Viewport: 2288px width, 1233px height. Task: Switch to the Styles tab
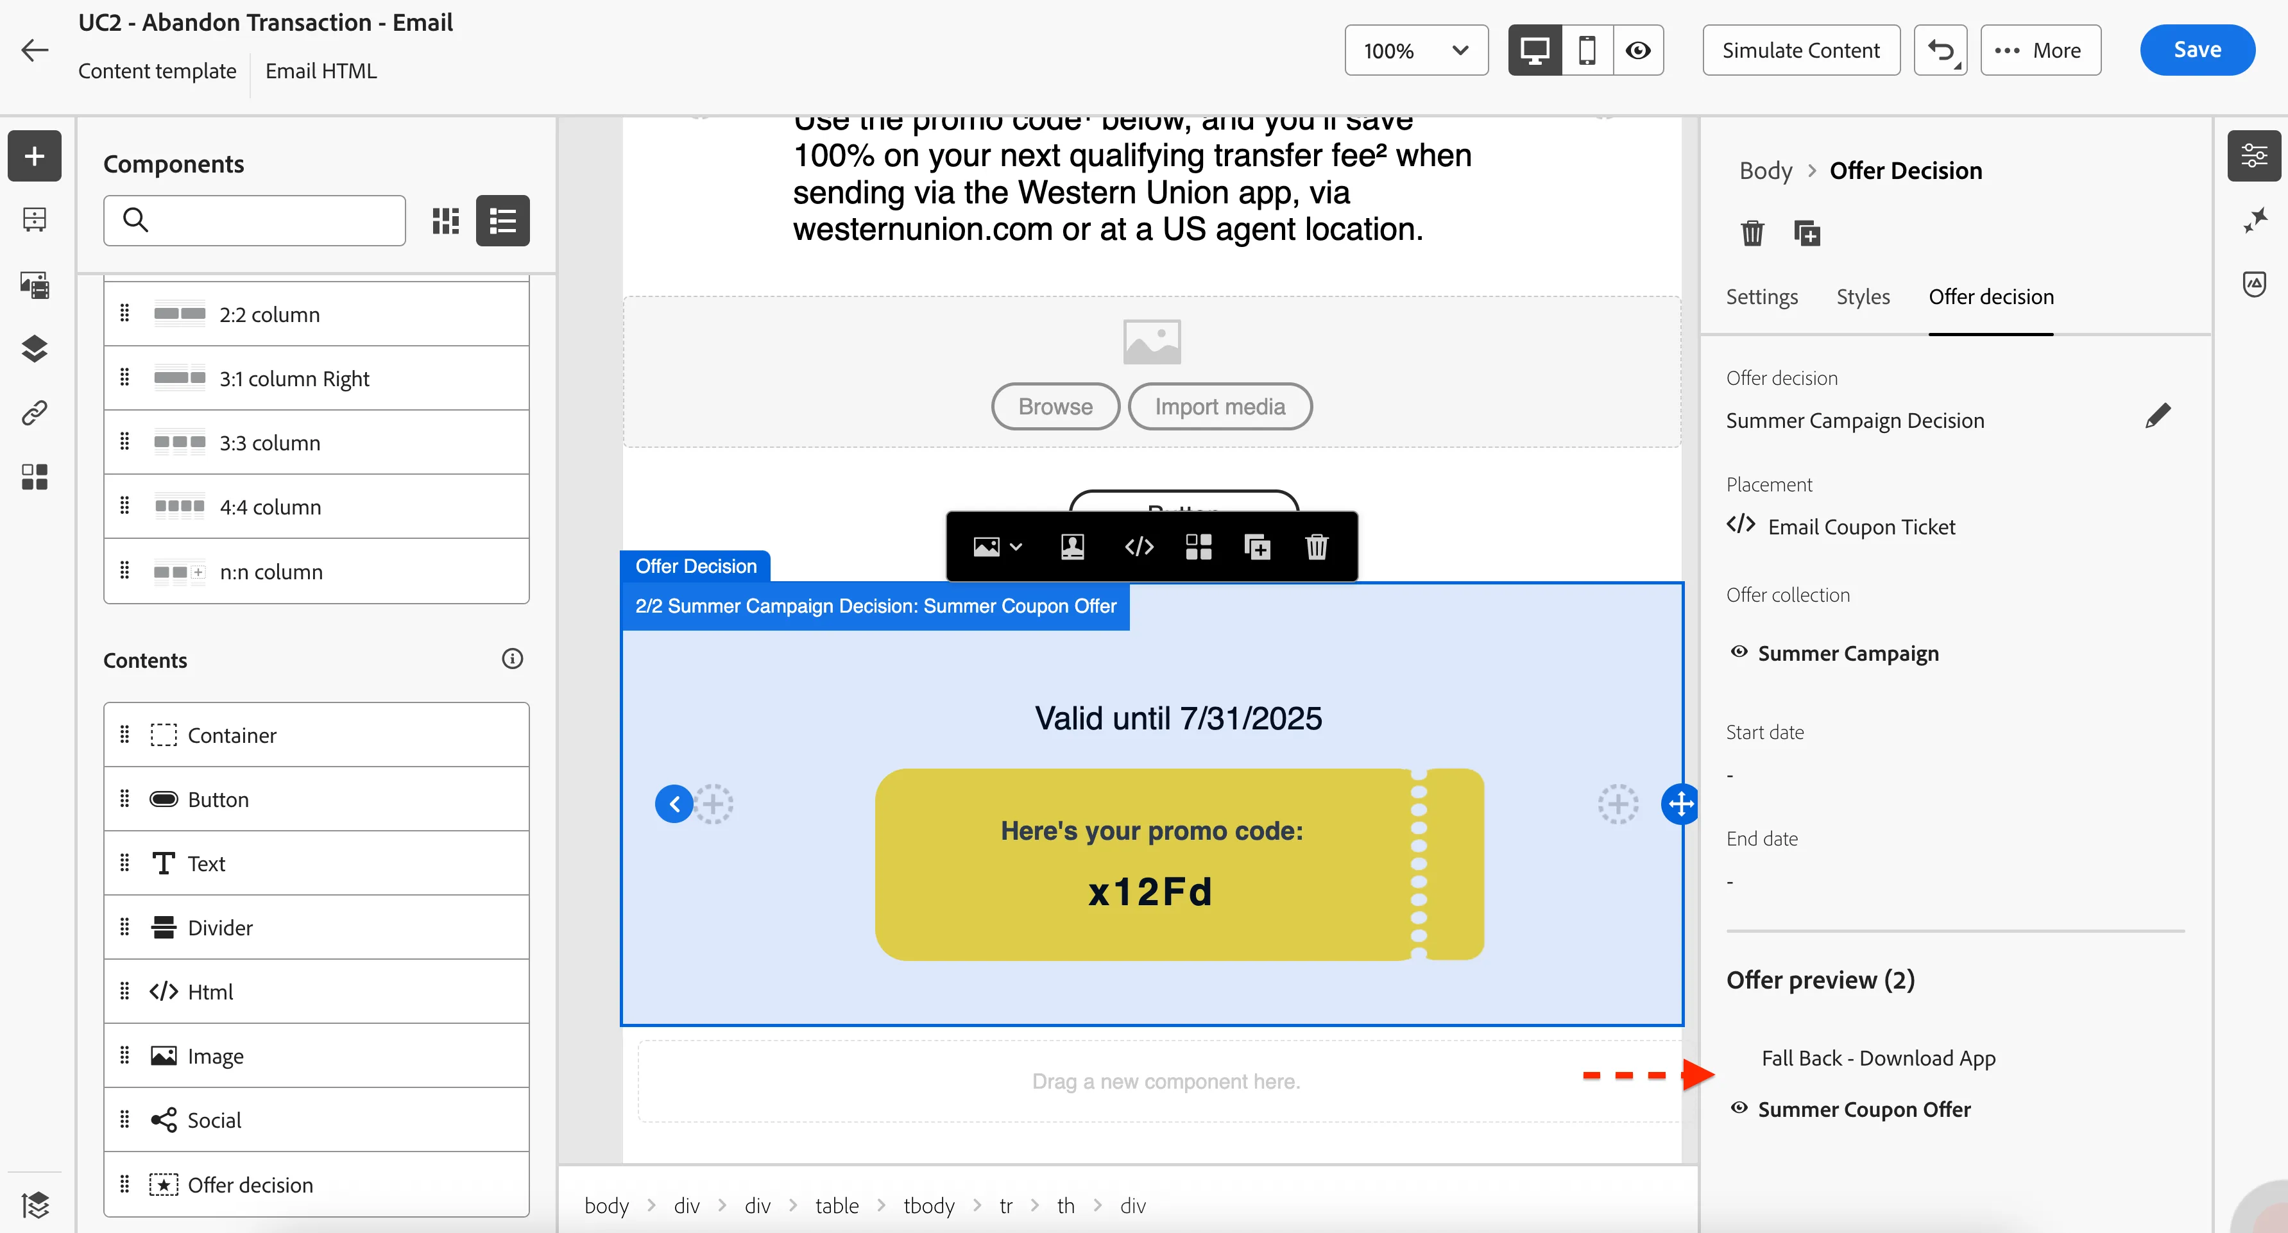(x=1863, y=296)
